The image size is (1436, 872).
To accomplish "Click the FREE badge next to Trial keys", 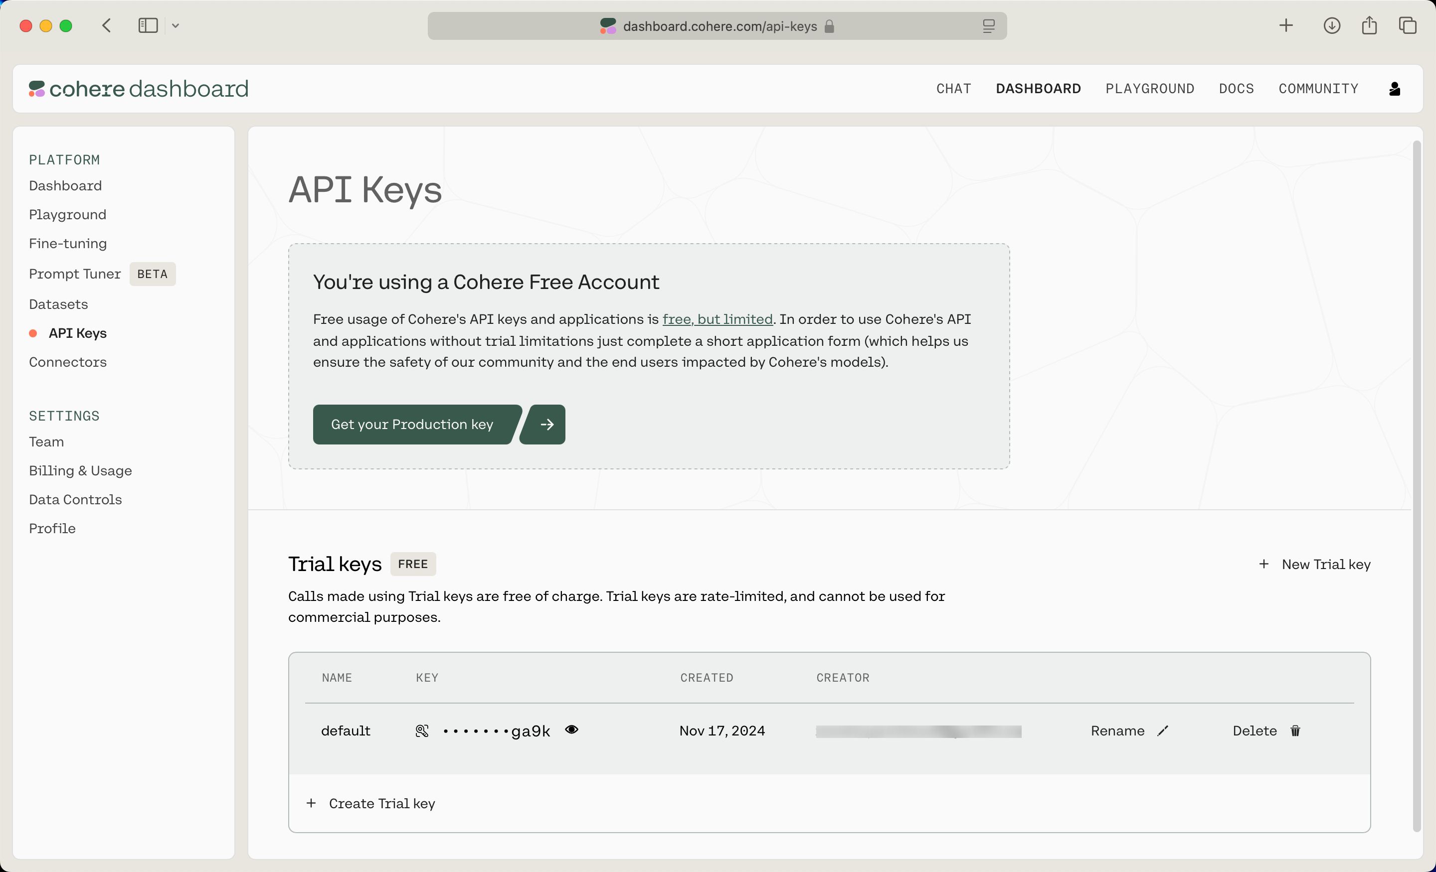I will tap(413, 564).
